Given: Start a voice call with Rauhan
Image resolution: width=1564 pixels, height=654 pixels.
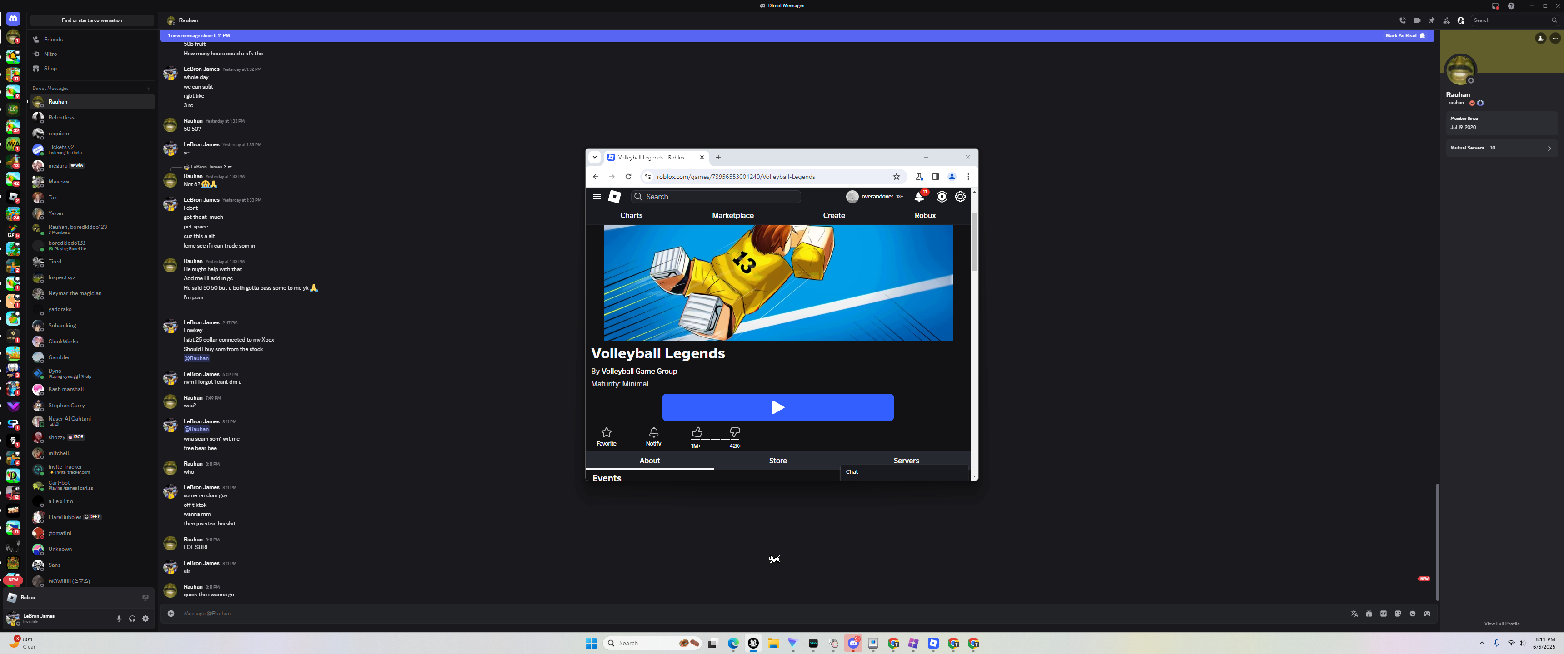Looking at the screenshot, I should [1403, 20].
